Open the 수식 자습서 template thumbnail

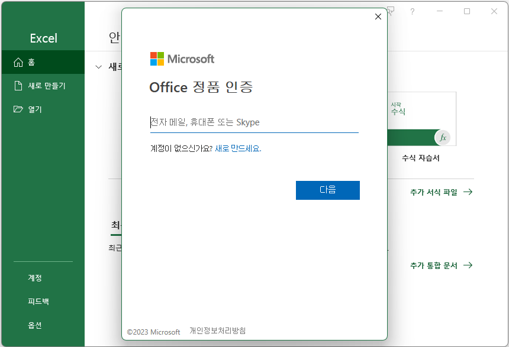click(421, 119)
